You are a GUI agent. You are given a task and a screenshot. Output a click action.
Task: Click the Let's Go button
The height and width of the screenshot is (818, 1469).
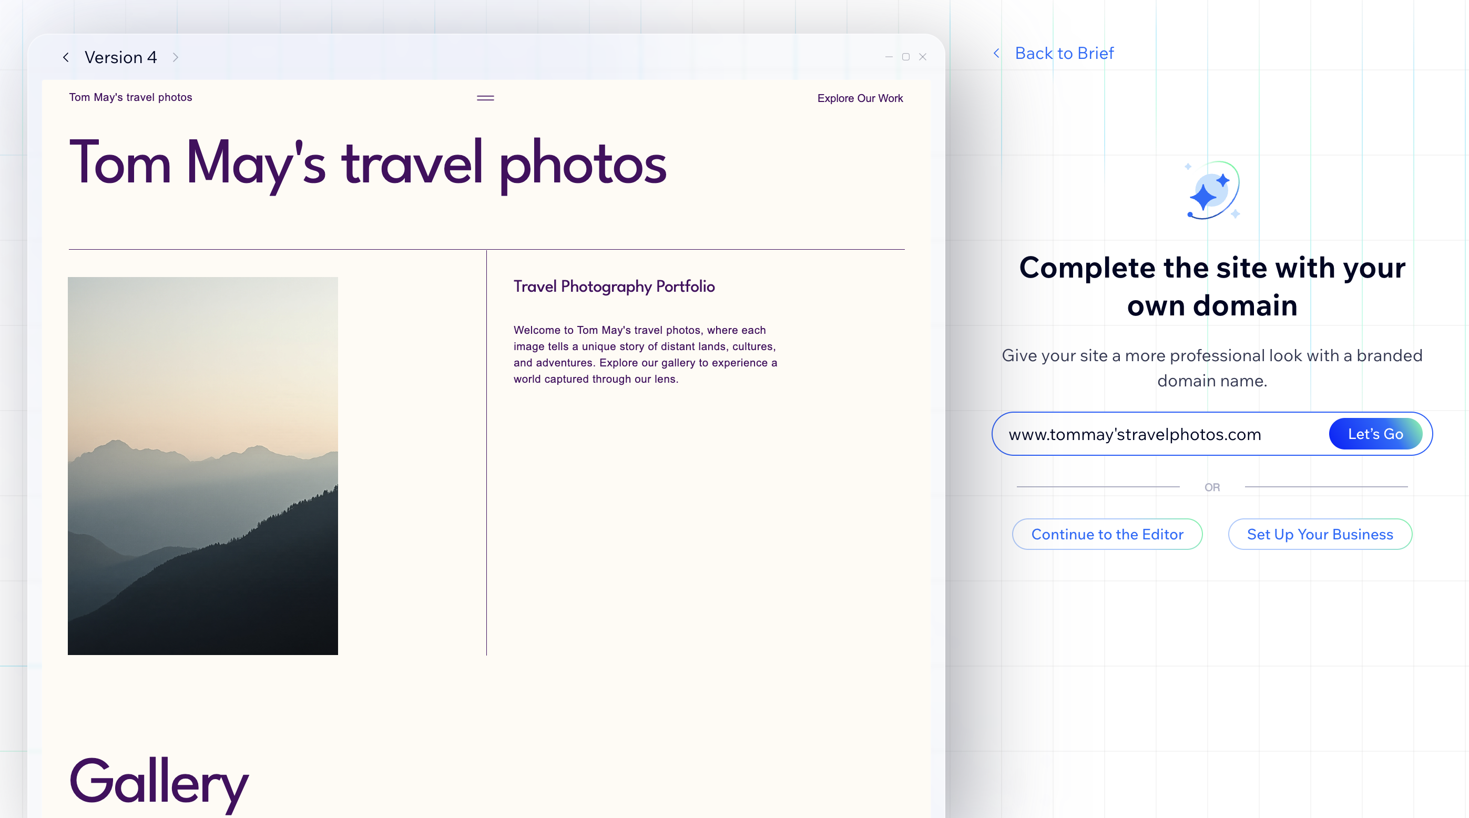(x=1375, y=434)
